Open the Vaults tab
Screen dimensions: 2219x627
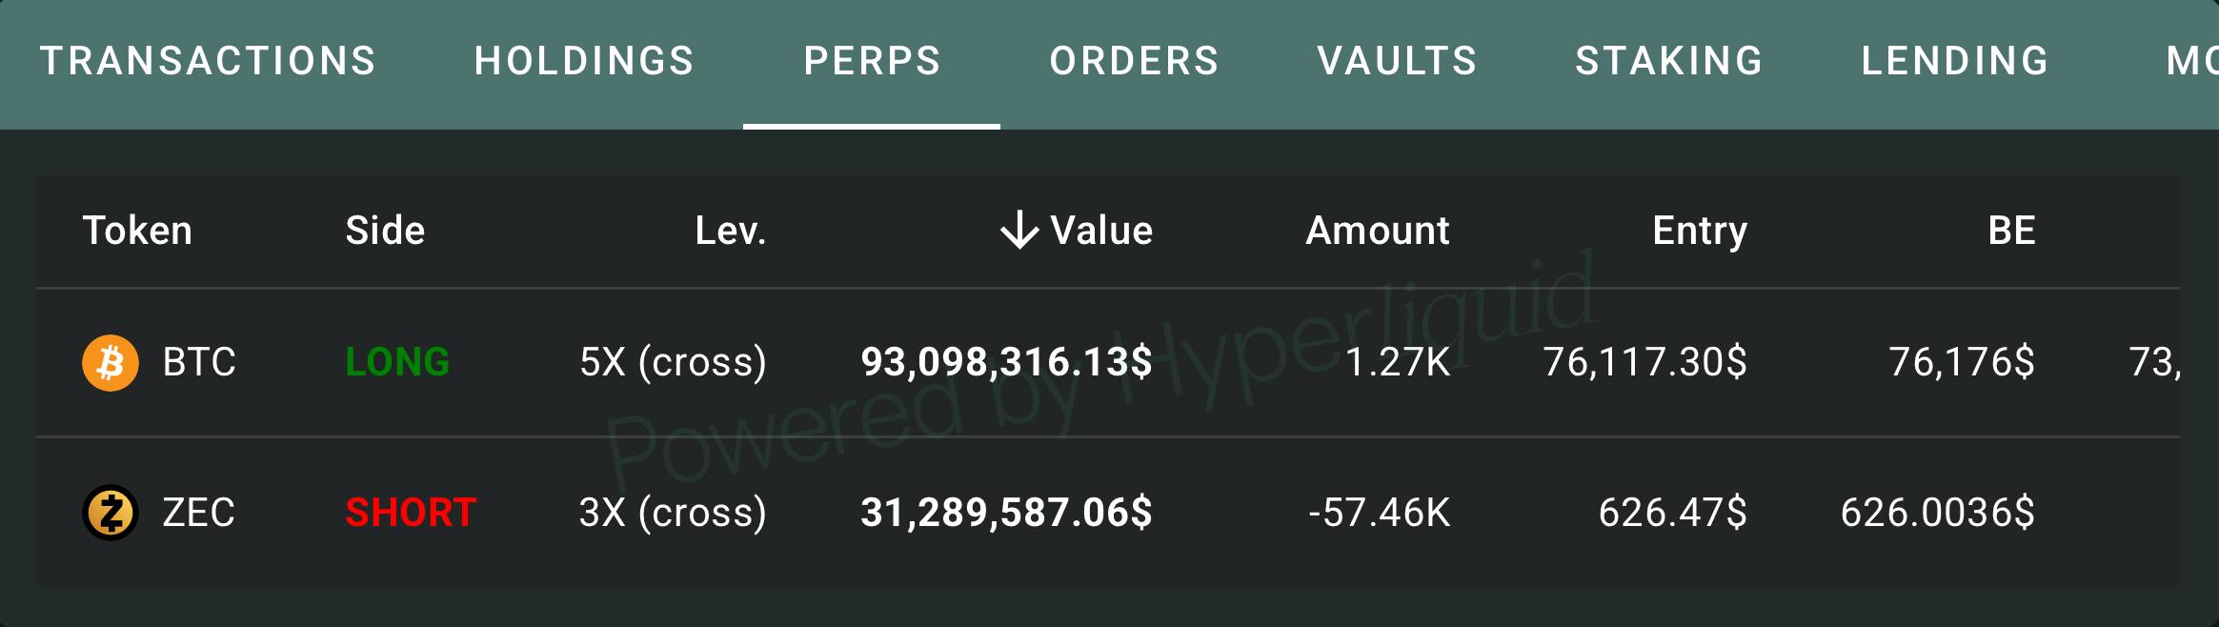(x=1397, y=61)
